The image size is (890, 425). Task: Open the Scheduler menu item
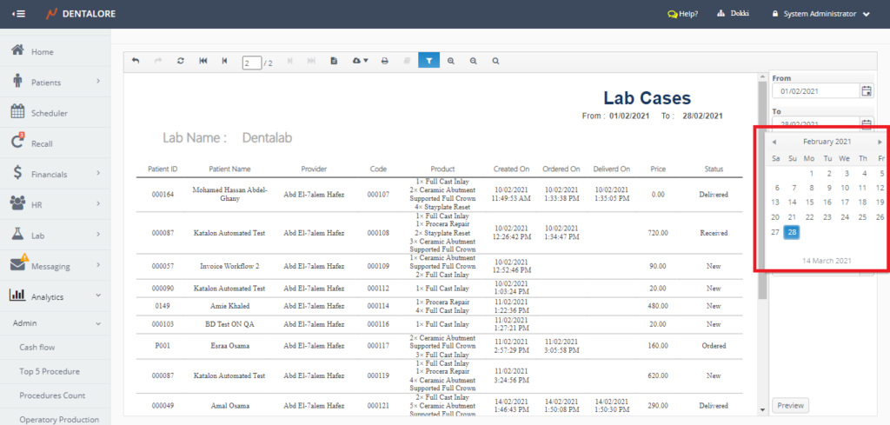tap(49, 113)
